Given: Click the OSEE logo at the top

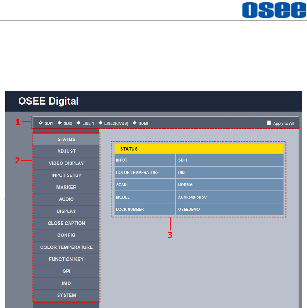Looking at the screenshot, I should [274, 10].
